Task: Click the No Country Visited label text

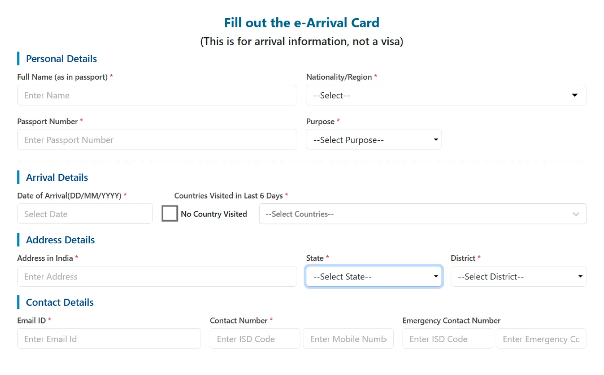Action: click(214, 214)
